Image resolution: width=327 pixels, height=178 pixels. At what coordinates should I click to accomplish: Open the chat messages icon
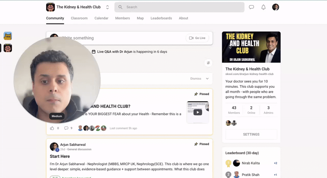[251, 7]
